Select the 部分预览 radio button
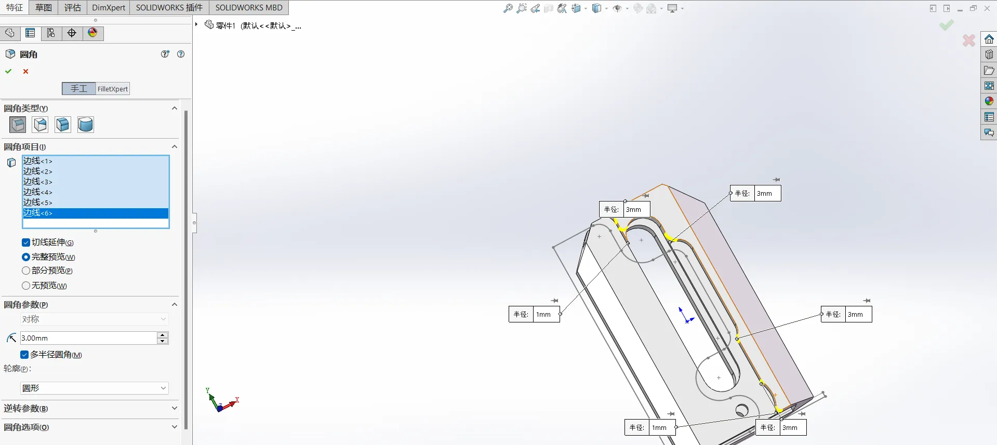This screenshot has height=445, width=997. tap(26, 271)
